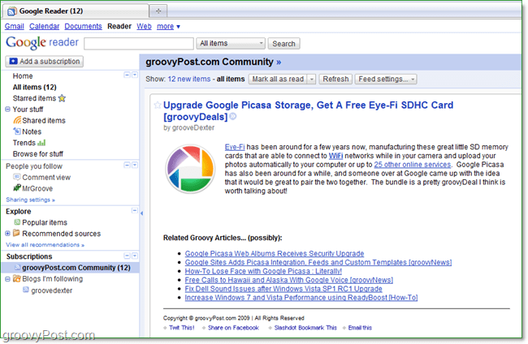Click Add a subscription
528x344 pixels.
(45, 62)
